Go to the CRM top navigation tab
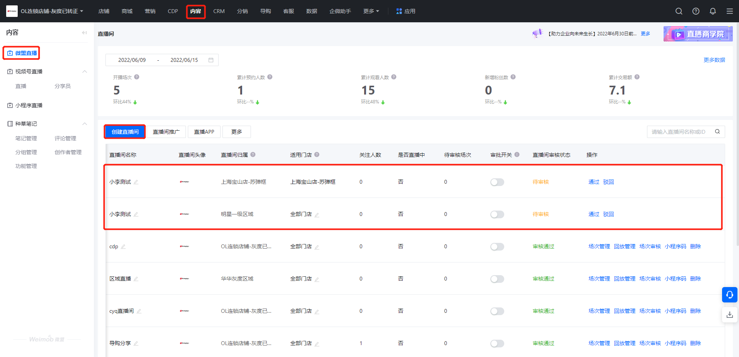Image resolution: width=739 pixels, height=357 pixels. pyautogui.click(x=219, y=11)
